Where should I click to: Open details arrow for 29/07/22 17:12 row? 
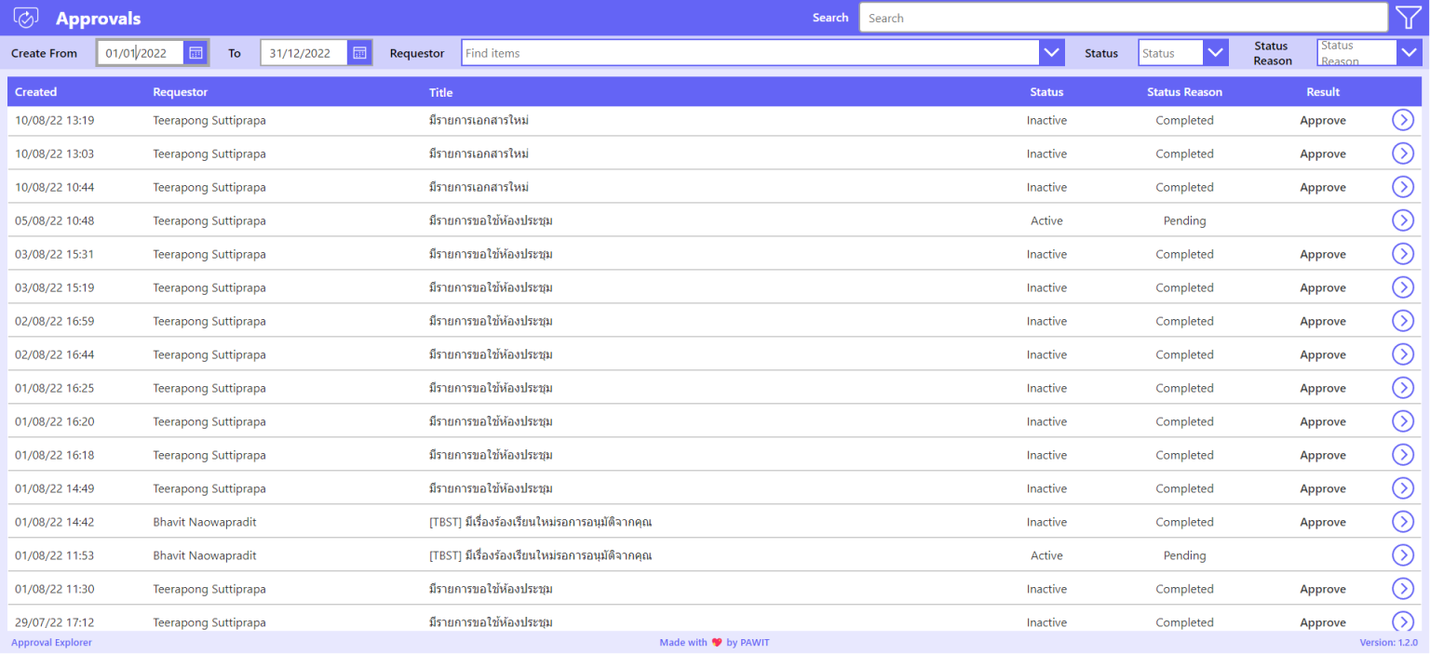tap(1403, 621)
